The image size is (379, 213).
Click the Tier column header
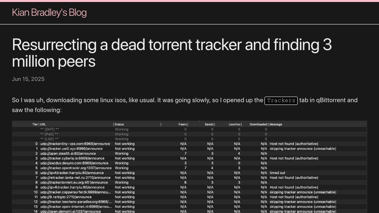coord(35,124)
